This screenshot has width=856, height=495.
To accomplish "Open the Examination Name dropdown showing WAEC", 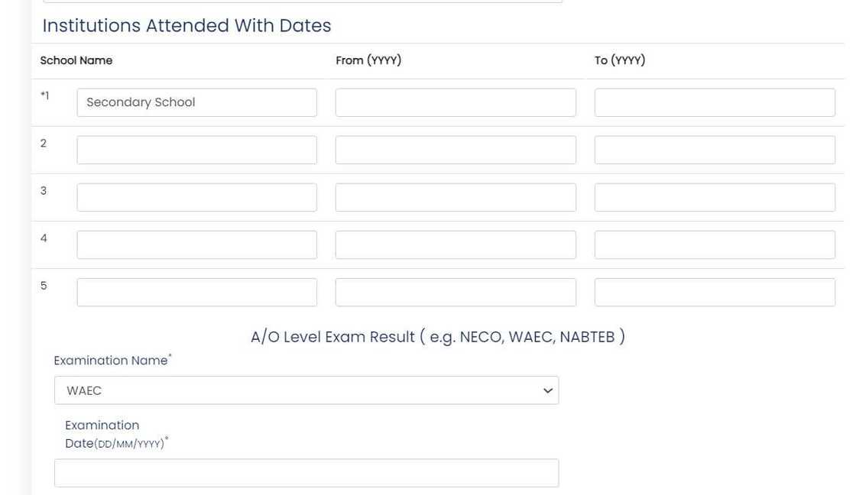I will point(306,390).
